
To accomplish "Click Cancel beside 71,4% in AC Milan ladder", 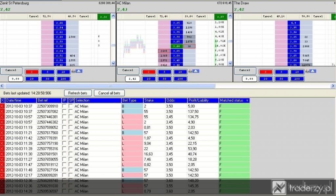I will tap(151, 16).
